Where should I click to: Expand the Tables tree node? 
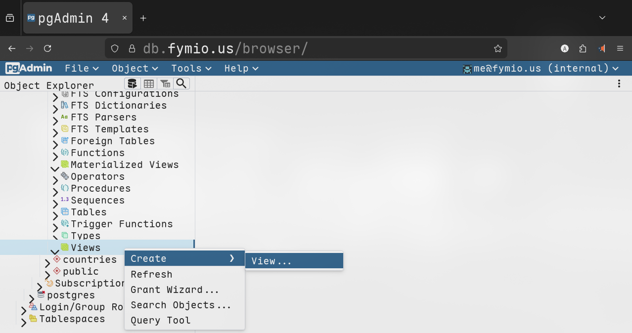tap(55, 215)
